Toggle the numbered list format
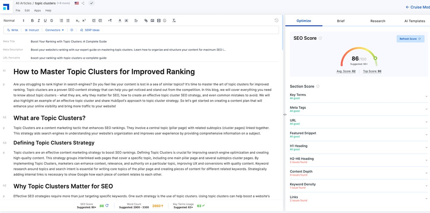This screenshot has height=213, width=430. (61, 21)
